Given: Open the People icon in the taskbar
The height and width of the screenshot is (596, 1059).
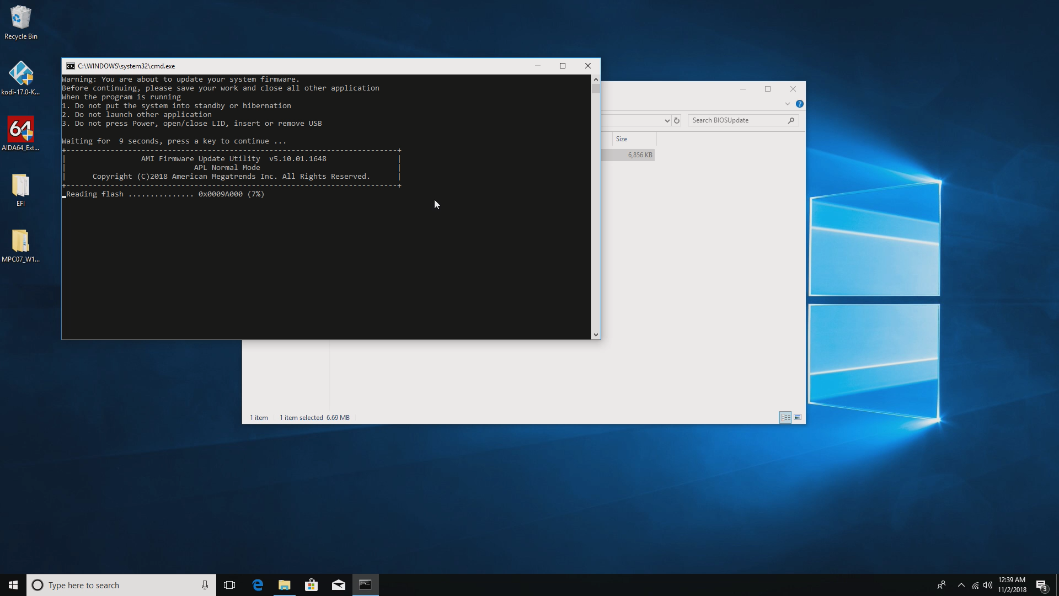Looking at the screenshot, I should click(x=942, y=585).
